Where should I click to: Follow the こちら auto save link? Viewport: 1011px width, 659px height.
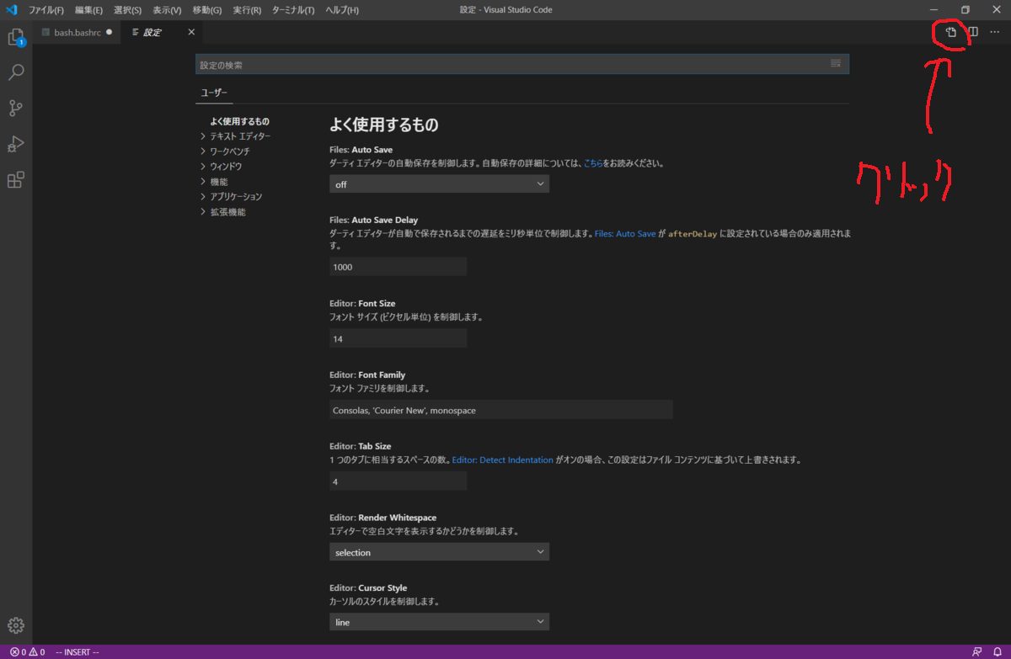(x=593, y=164)
